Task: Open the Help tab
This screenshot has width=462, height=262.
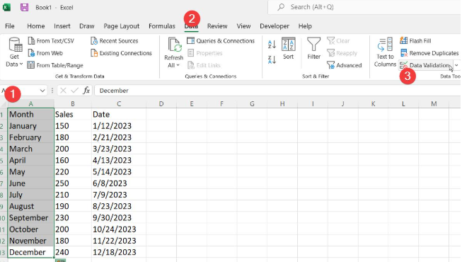Action: [305, 26]
